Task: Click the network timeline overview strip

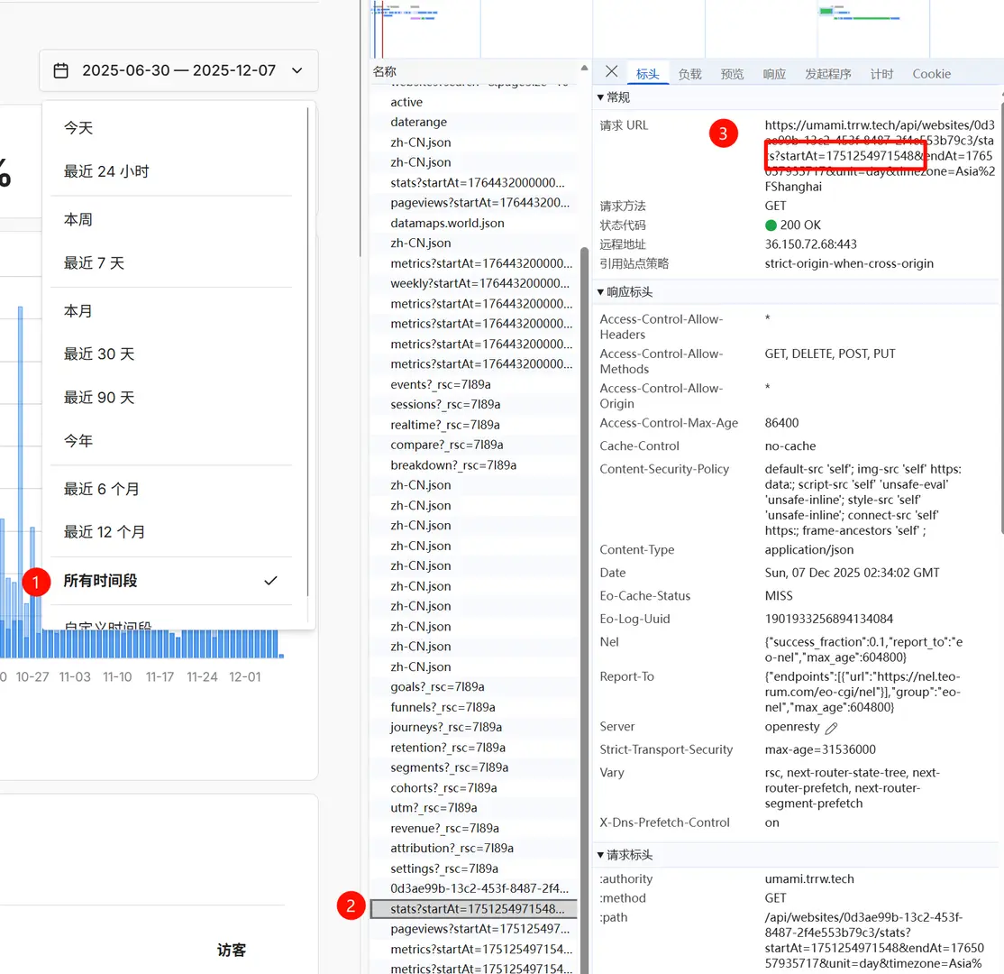Action: point(685,27)
